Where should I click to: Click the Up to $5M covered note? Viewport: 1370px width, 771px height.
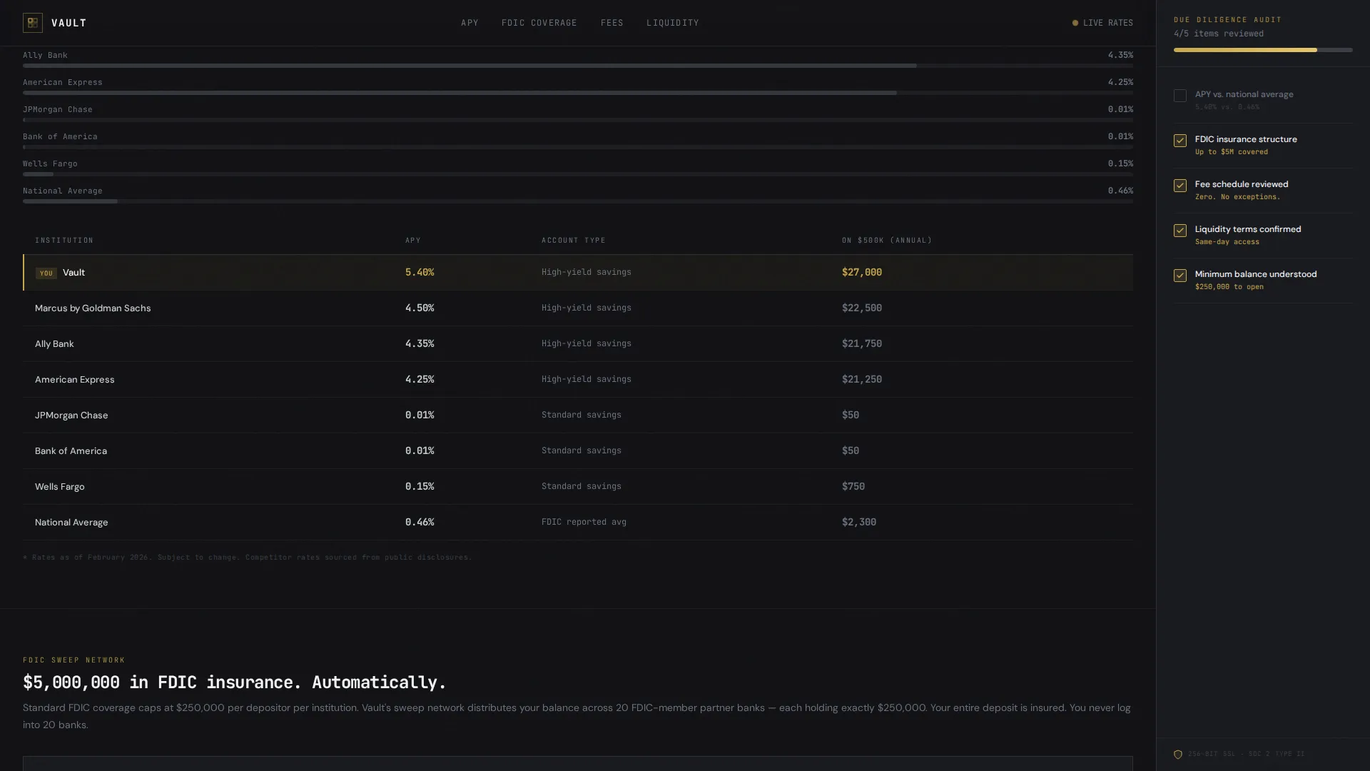point(1232,152)
